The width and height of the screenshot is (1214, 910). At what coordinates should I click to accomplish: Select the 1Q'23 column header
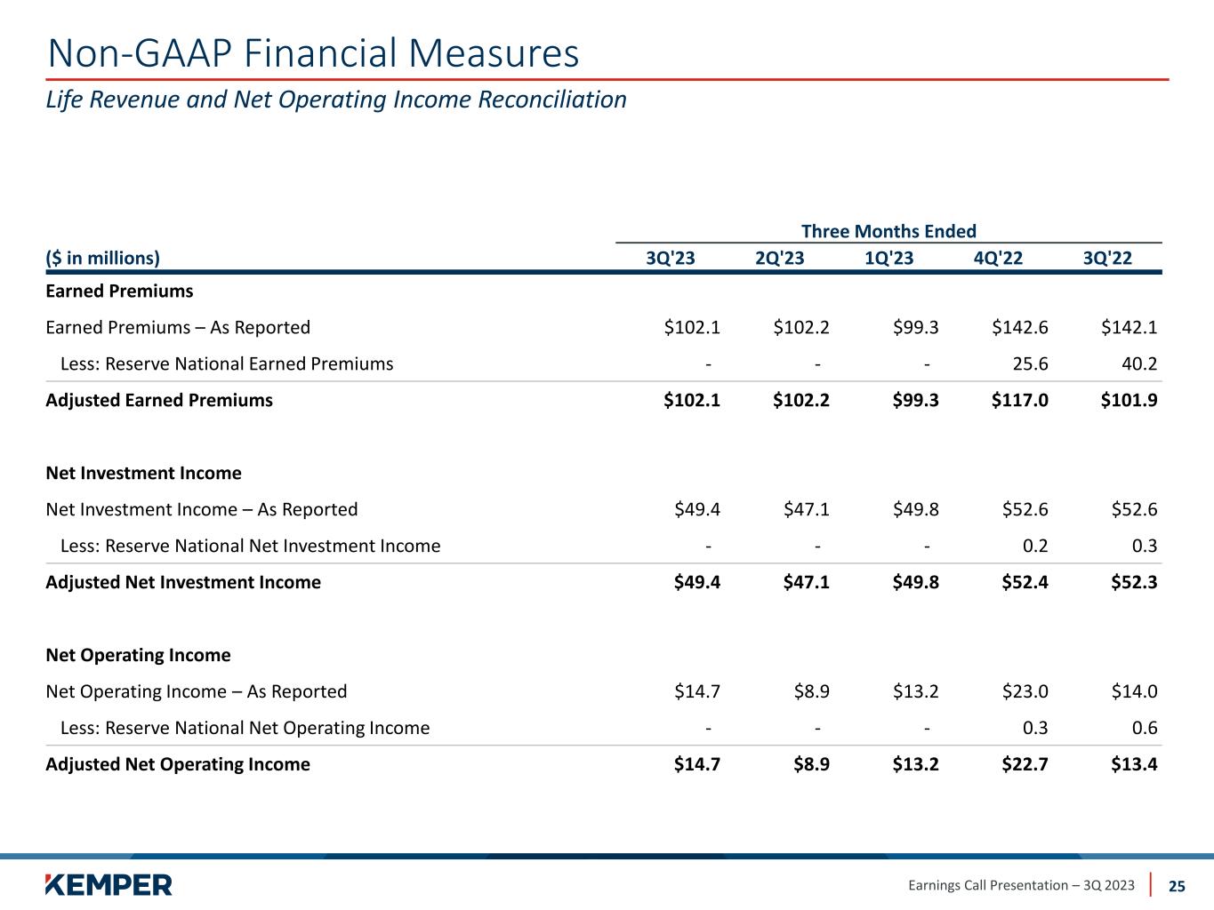[888, 258]
